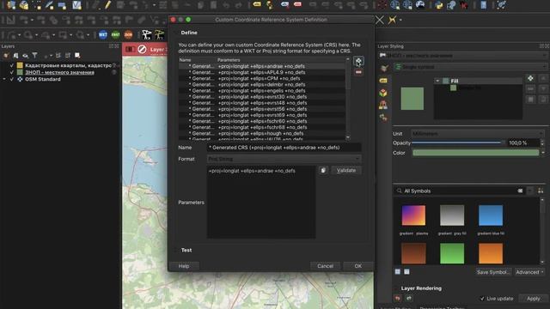Viewport: 550px width, 309px height.
Task: Toggle editing with the yellow pencil icon
Action: coord(107,5)
